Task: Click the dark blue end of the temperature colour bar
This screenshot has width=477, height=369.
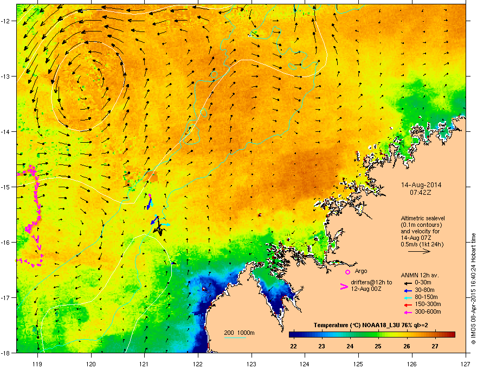Action: pos(292,335)
